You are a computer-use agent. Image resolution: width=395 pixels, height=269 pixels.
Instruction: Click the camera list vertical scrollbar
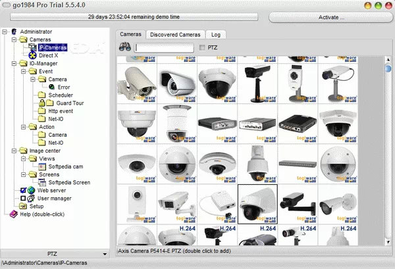(388, 151)
